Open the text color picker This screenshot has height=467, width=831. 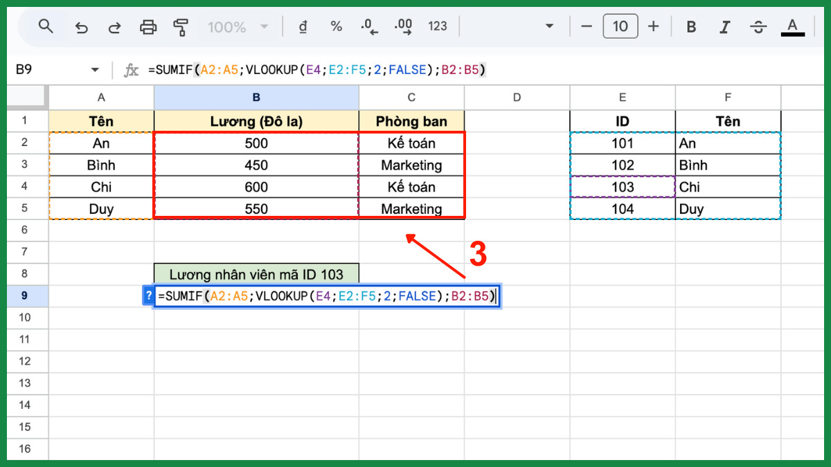click(x=792, y=27)
